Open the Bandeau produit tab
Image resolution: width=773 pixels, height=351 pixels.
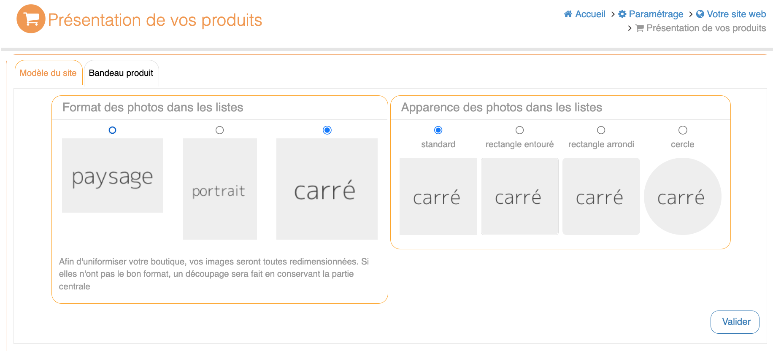121,73
